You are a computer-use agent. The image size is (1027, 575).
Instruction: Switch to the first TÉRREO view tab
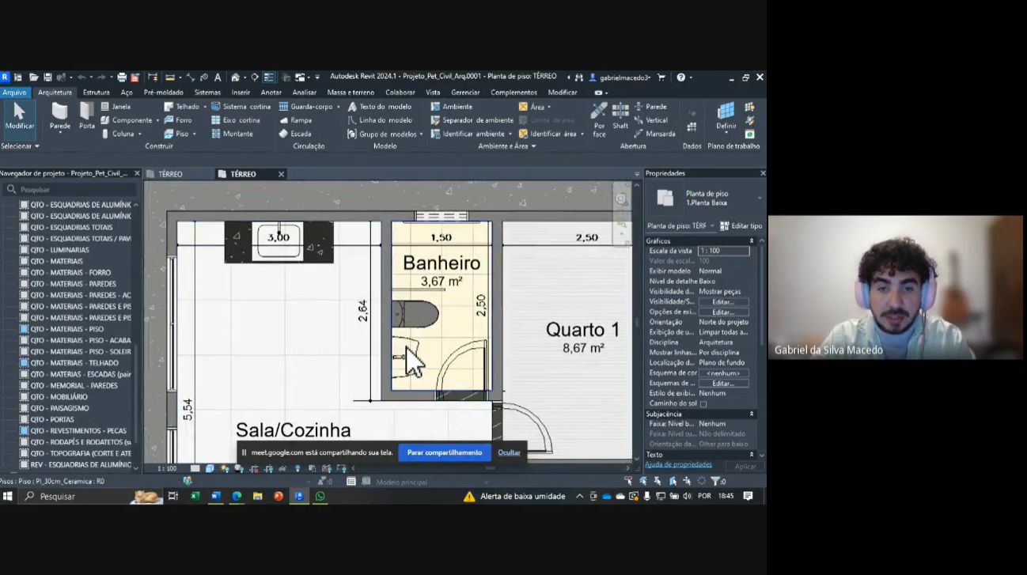tap(170, 174)
